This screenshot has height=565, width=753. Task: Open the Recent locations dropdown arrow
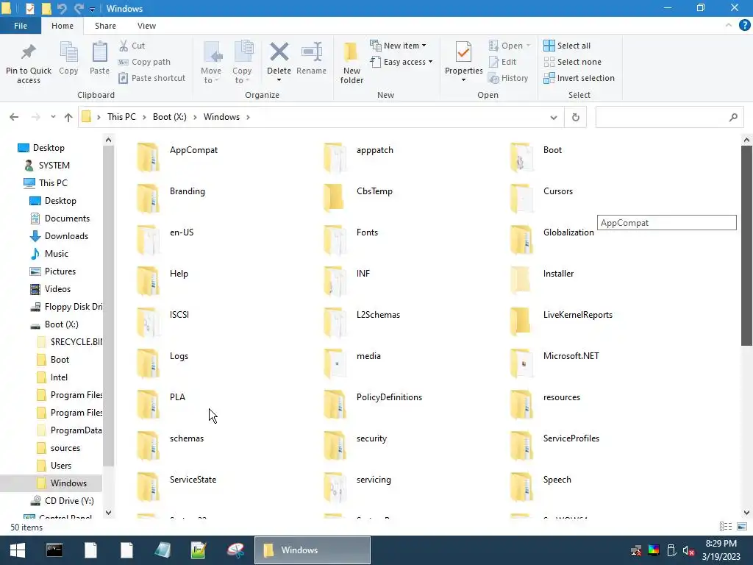tap(53, 117)
